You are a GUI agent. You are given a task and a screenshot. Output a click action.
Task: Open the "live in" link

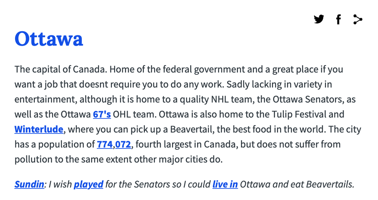tap(225, 184)
